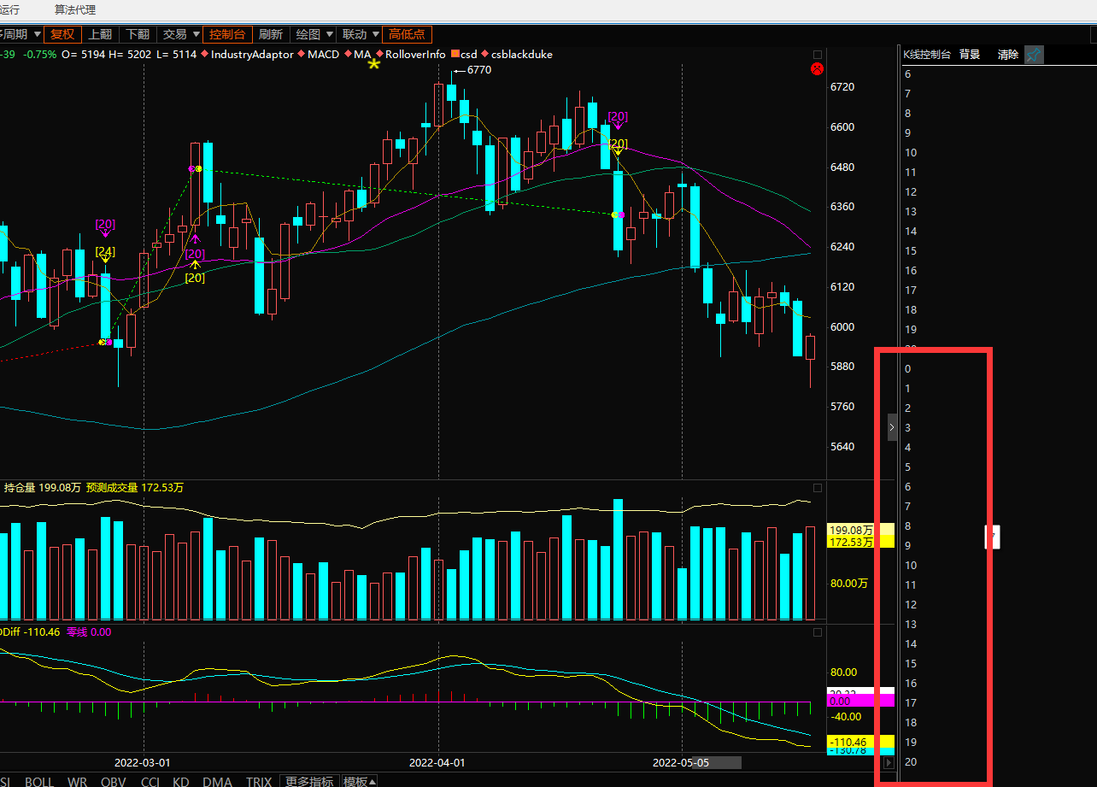Click the small square box in MACD pane corner
Viewport: 1097px width, 787px height.
tap(817, 632)
